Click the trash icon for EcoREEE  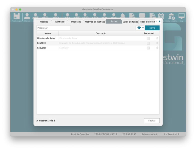(157, 43)
